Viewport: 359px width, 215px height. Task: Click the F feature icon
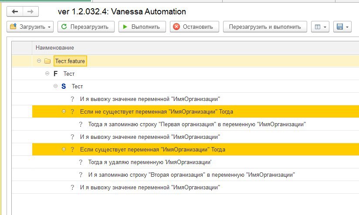click(55, 74)
